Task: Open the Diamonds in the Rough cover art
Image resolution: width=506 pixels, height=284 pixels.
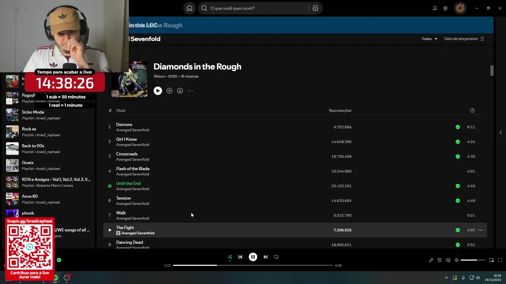Action: (129, 79)
